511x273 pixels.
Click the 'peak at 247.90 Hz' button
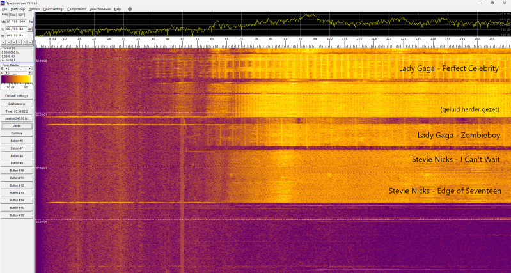[x=17, y=118]
